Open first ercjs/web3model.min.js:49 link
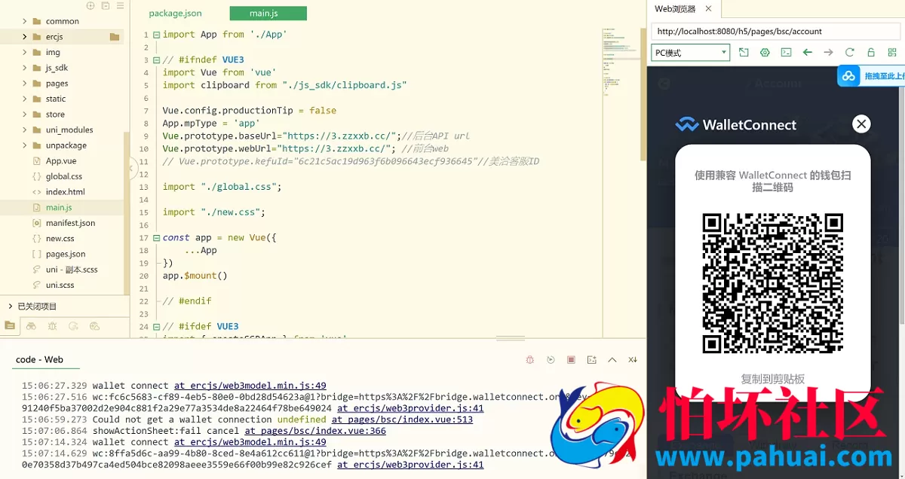Image resolution: width=905 pixels, height=479 pixels. (x=250, y=386)
